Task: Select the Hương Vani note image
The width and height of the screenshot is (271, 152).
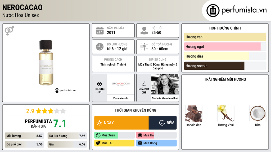Action: tap(226, 113)
